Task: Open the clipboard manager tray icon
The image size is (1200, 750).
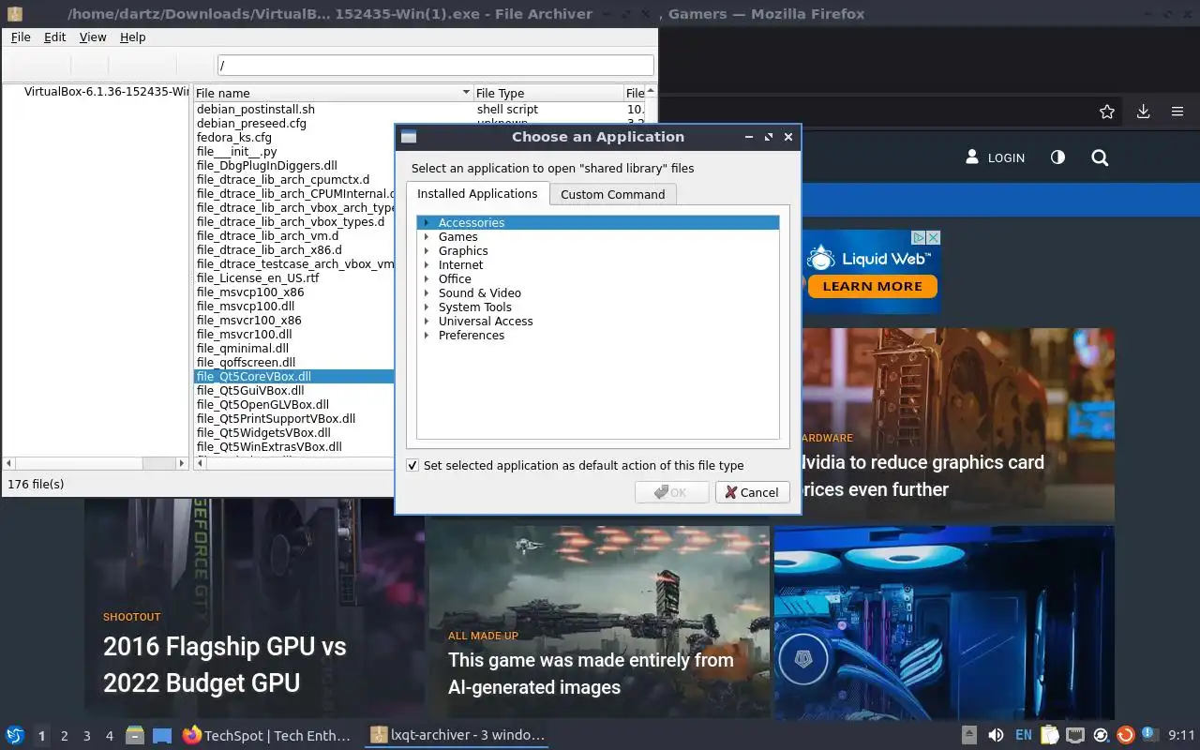Action: (x=1049, y=736)
